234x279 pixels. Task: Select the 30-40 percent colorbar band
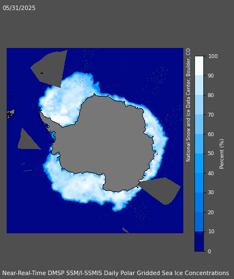click(x=199, y=183)
